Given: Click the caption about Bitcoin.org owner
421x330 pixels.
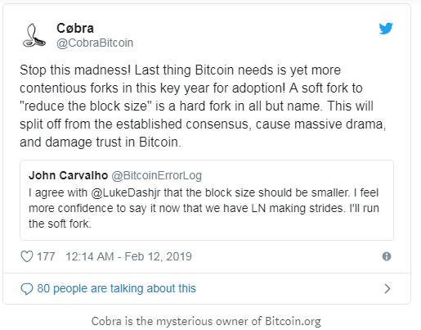Looking at the screenshot, I should tap(206, 321).
